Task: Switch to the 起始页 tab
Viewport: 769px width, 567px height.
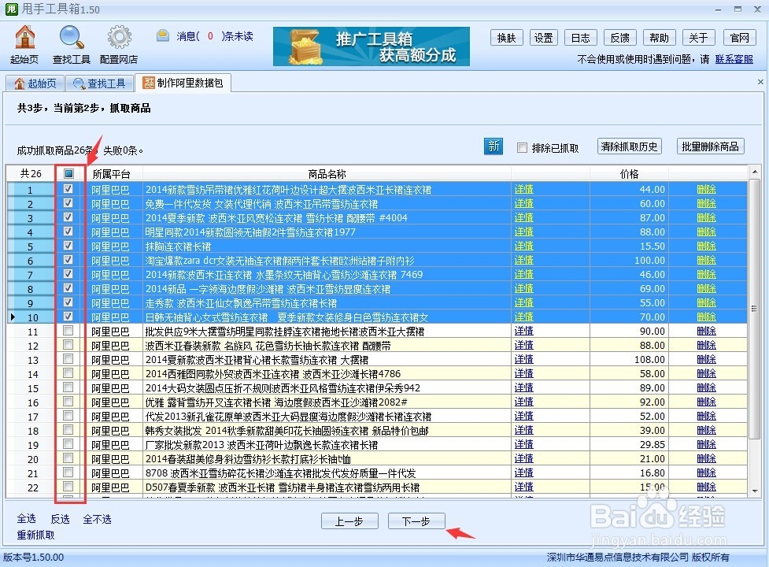Action: pos(35,82)
